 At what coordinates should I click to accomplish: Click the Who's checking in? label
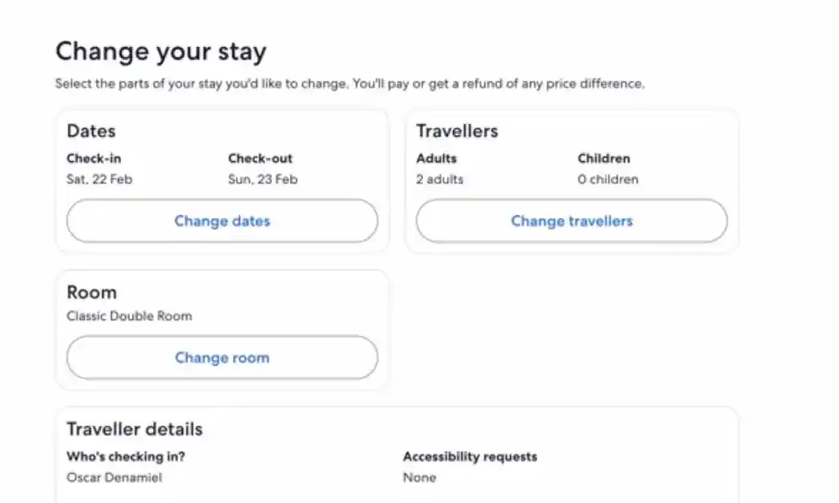click(x=126, y=457)
